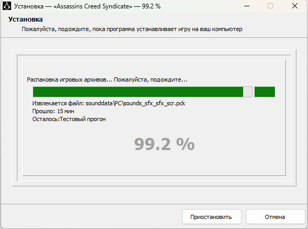The width and height of the screenshot is (308, 229).
Task: Pause installation with the Приостановить button
Action: (x=211, y=217)
